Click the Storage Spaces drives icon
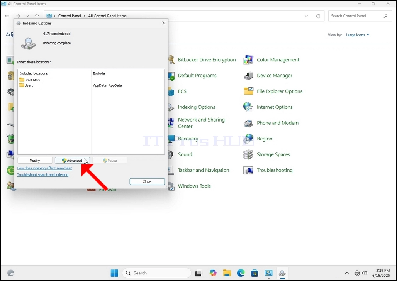The image size is (397, 281). coord(248,154)
